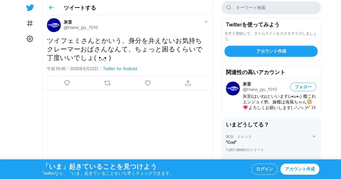This screenshot has width=341, height=179.
Task: Click the reply speech bubble icon
Action: 67,83
